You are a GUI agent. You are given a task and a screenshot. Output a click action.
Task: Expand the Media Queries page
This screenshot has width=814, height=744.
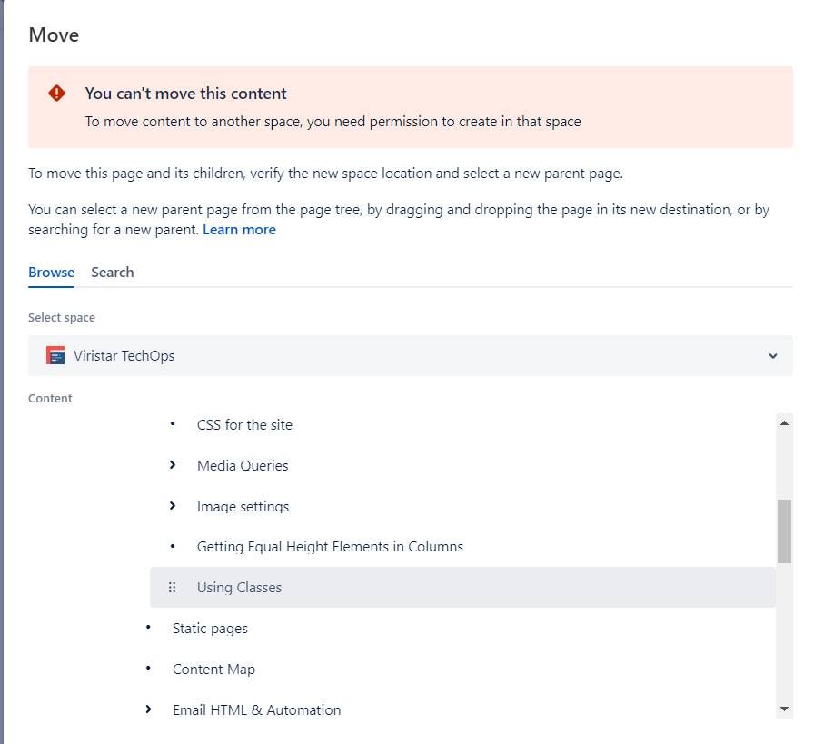pyautogui.click(x=173, y=465)
